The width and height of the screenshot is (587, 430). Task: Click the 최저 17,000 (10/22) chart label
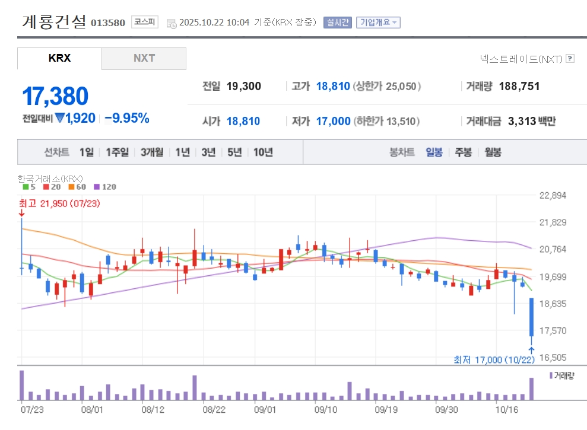pos(494,359)
